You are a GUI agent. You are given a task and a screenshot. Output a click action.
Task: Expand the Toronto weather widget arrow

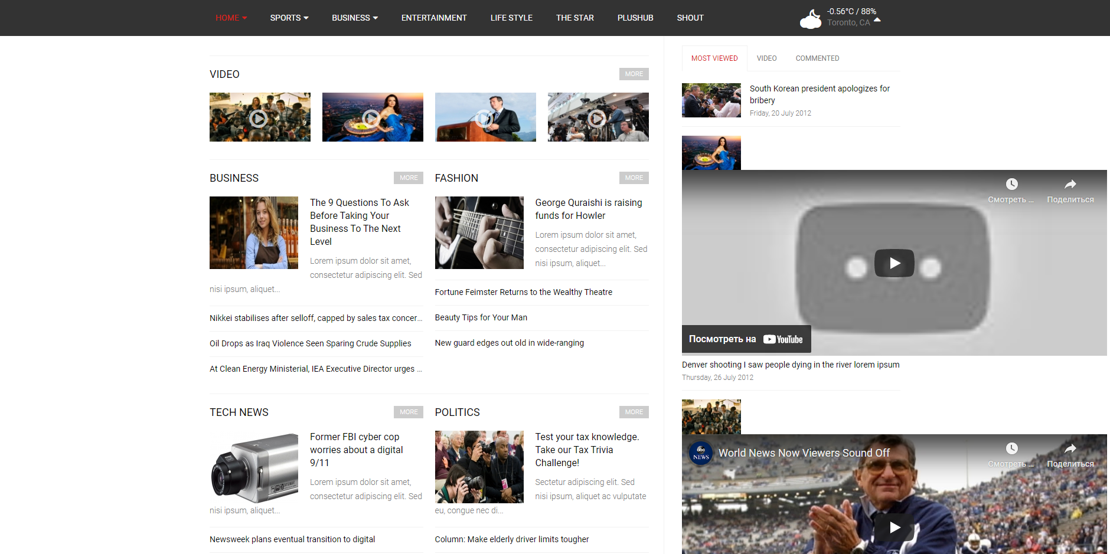pos(877,19)
